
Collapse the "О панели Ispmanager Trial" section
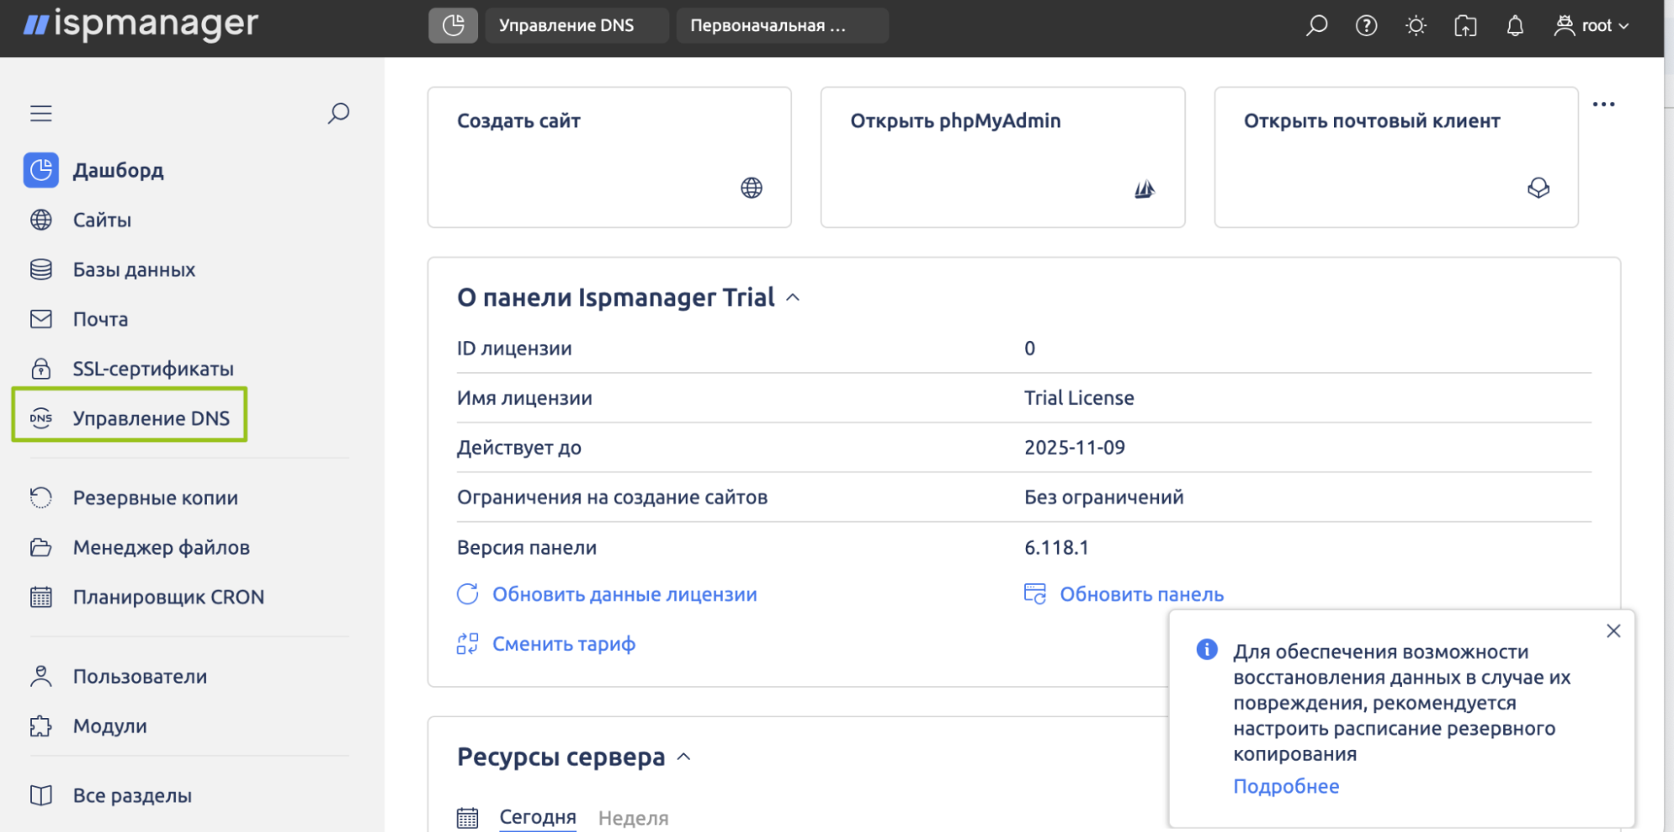793,298
